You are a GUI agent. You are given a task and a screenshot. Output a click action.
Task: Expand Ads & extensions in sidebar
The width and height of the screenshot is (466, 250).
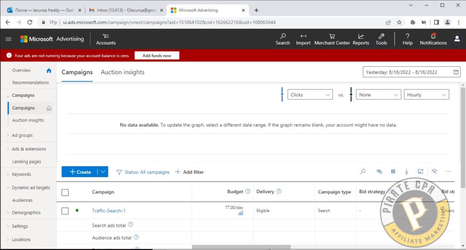pyautogui.click(x=8, y=149)
